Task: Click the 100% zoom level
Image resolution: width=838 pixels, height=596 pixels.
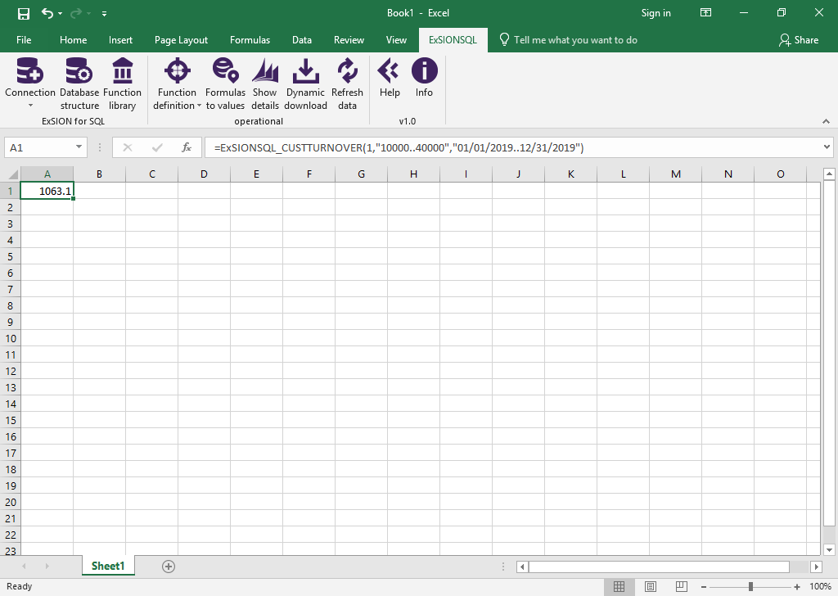Action: tap(820, 587)
